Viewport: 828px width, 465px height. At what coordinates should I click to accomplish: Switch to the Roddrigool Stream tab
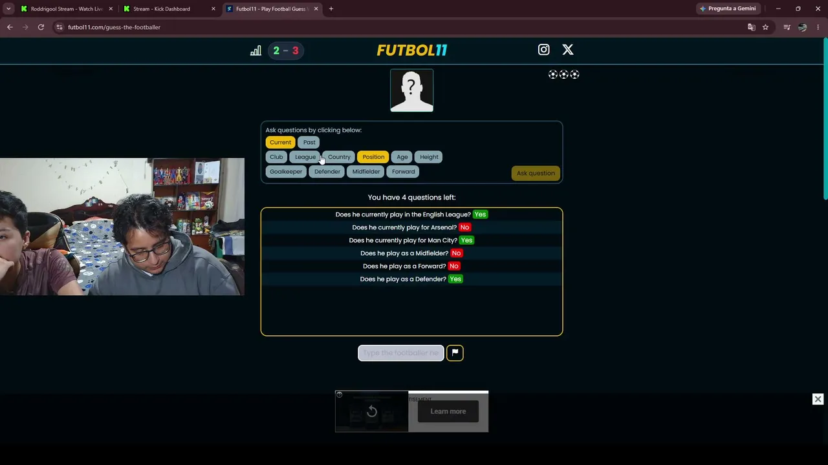pyautogui.click(x=67, y=9)
